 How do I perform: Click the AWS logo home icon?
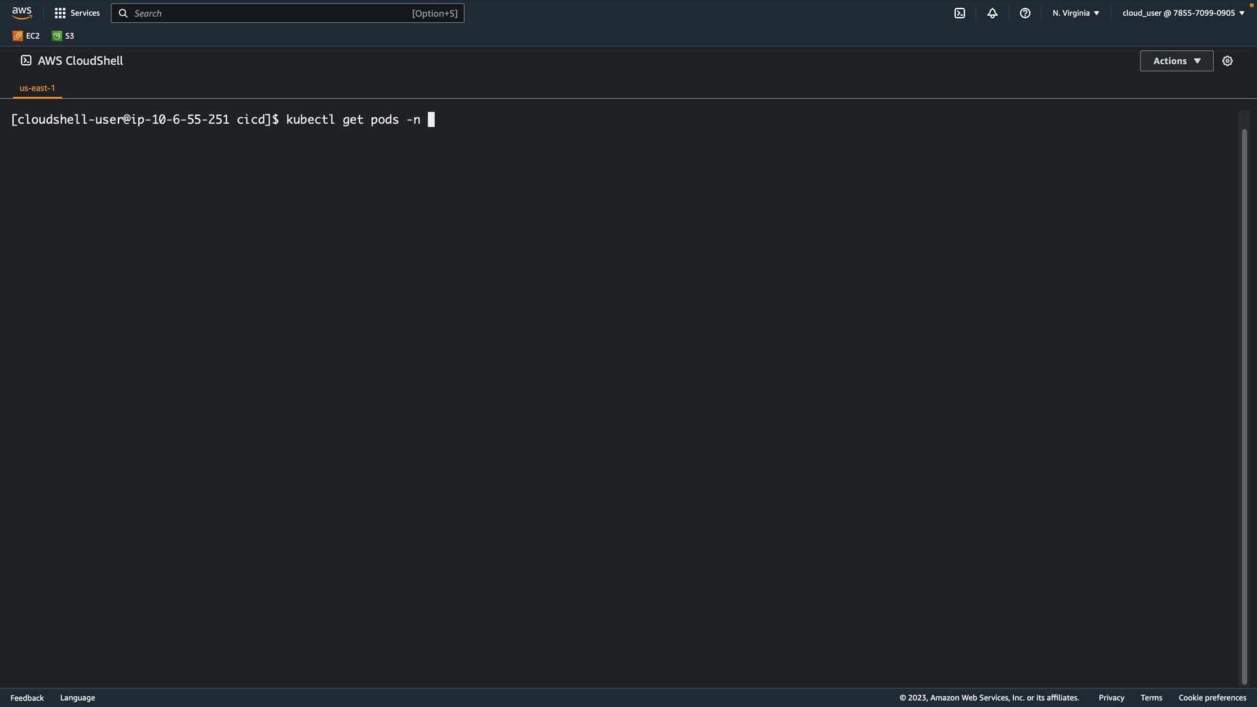click(22, 13)
